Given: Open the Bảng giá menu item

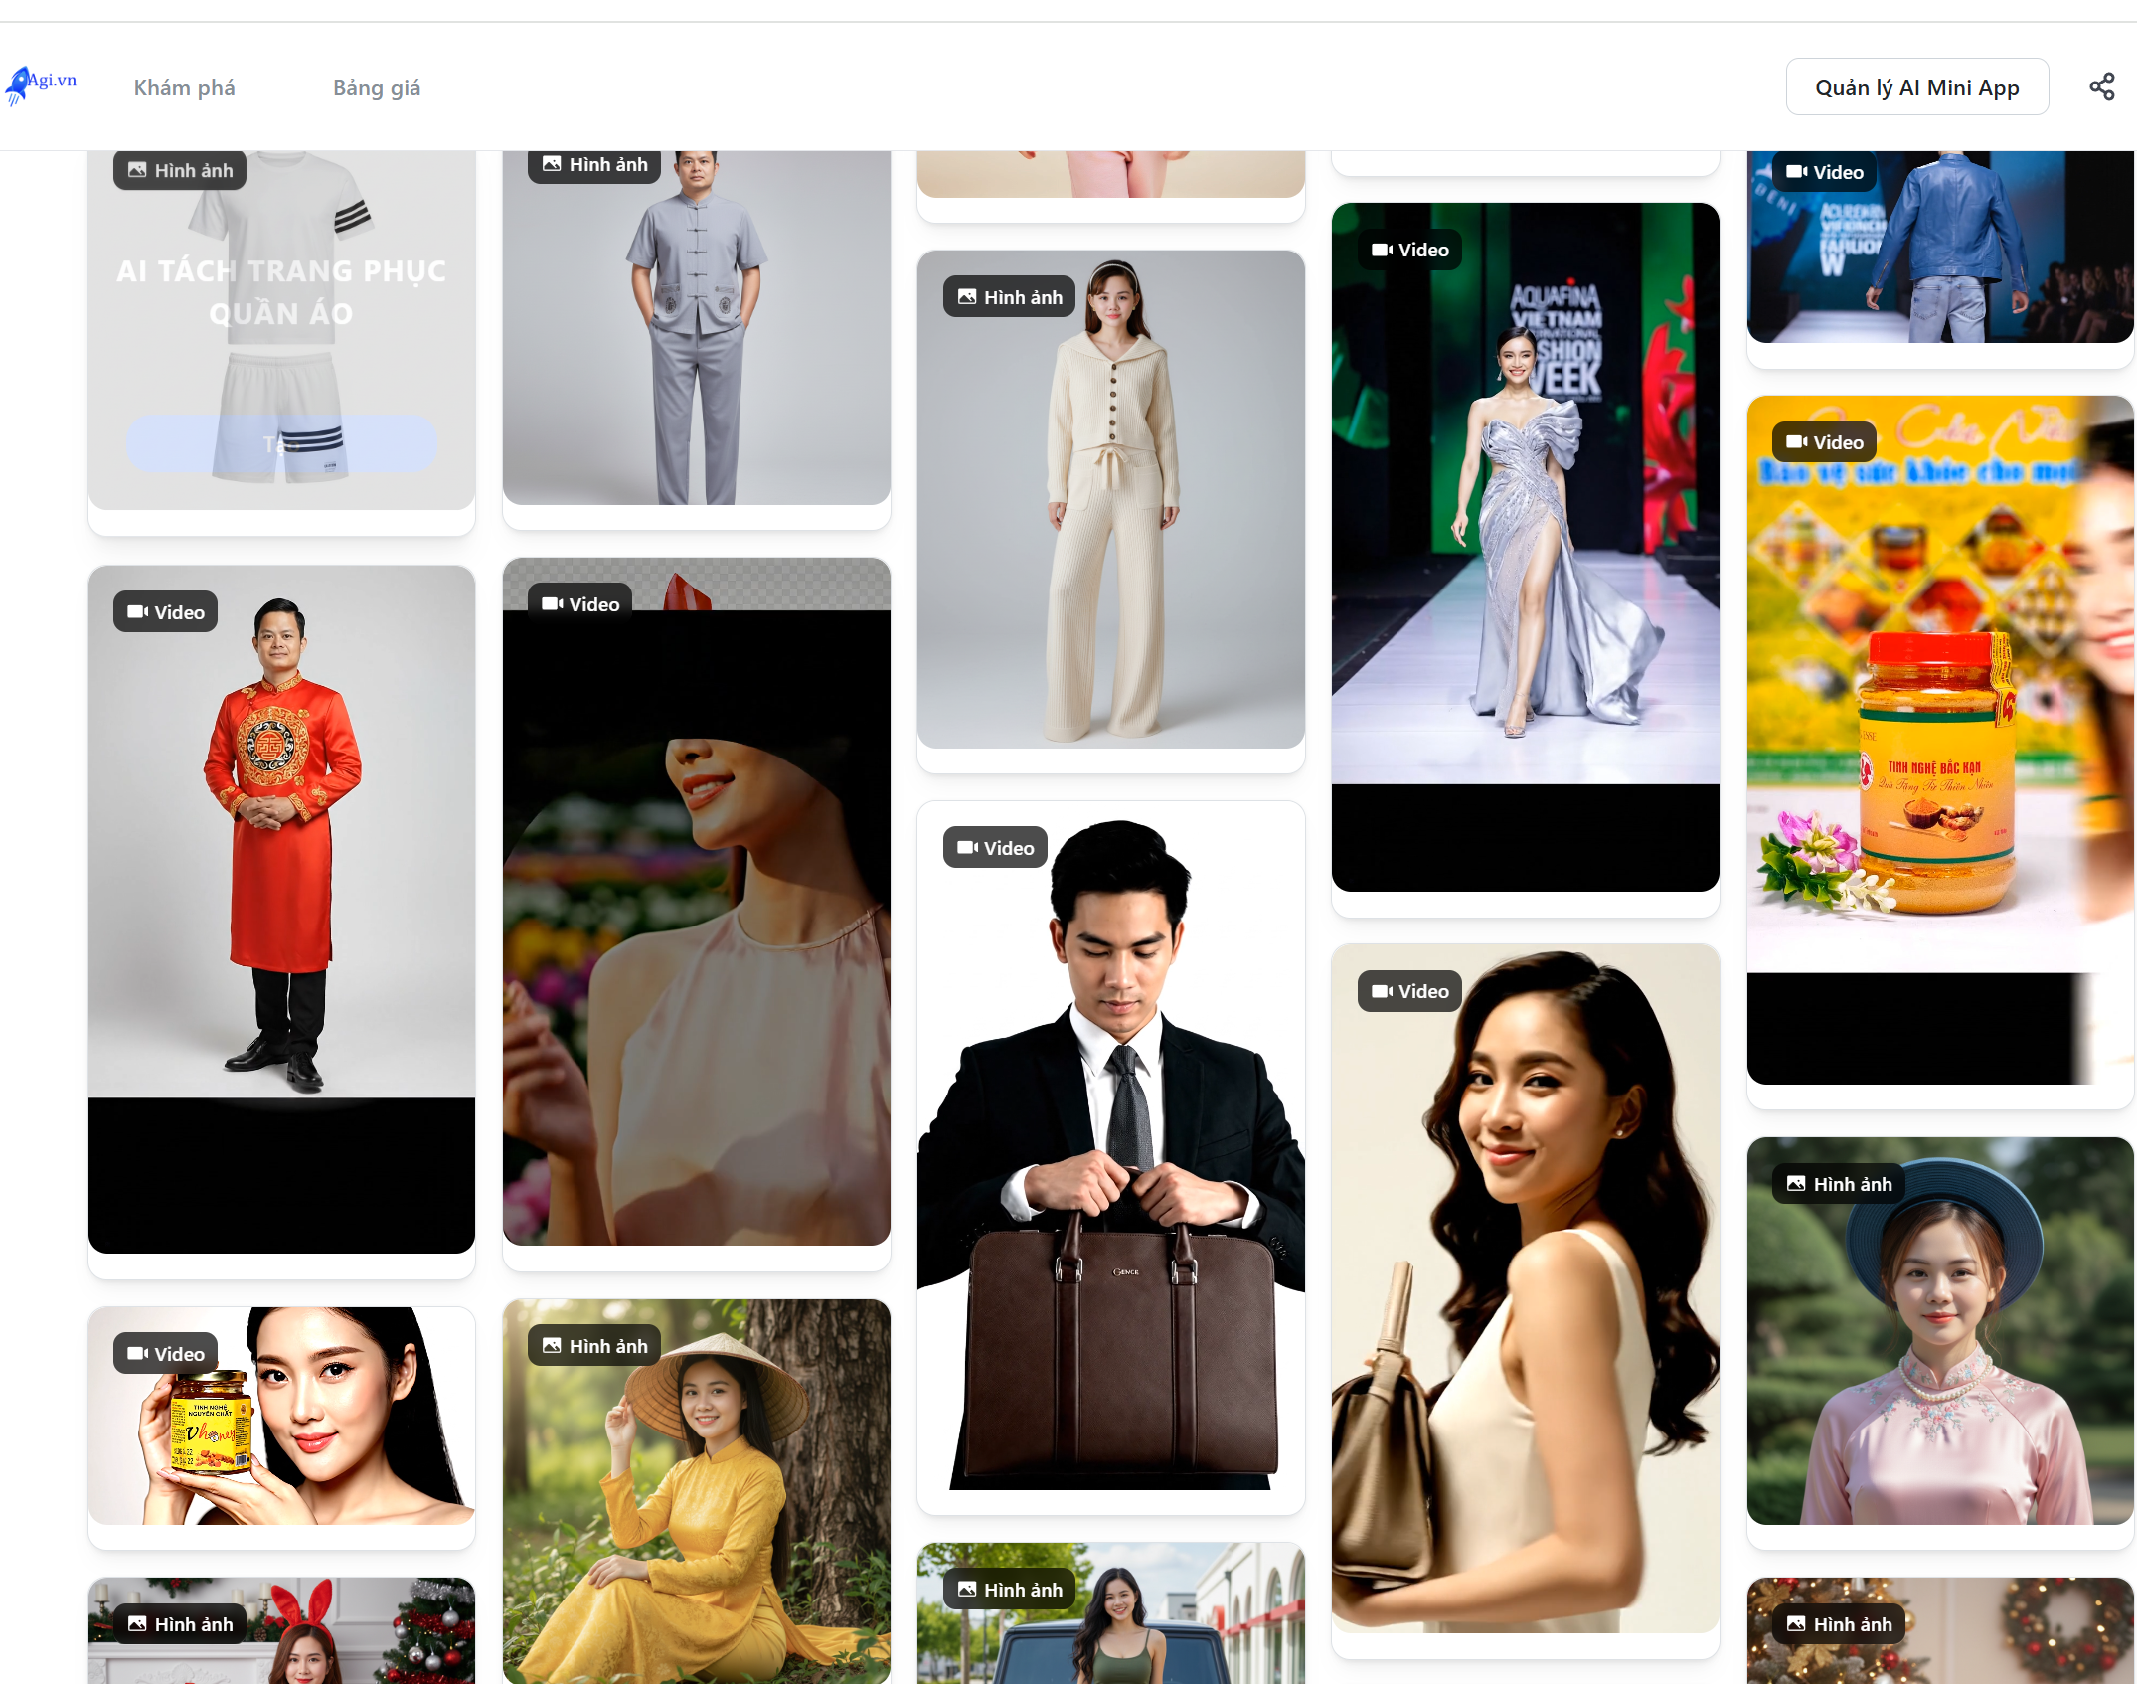Looking at the screenshot, I should tap(376, 88).
